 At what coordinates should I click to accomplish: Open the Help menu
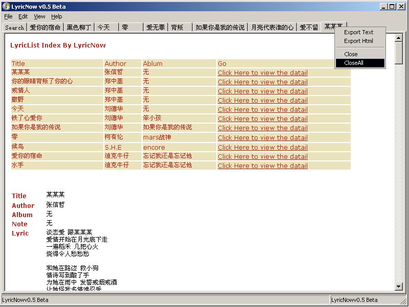[56, 16]
